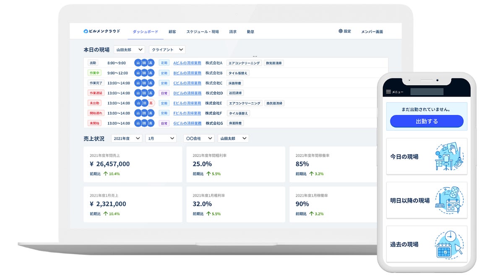Open the Aビルの清掃業務 link
This screenshot has height=275, width=489.
coord(187,63)
